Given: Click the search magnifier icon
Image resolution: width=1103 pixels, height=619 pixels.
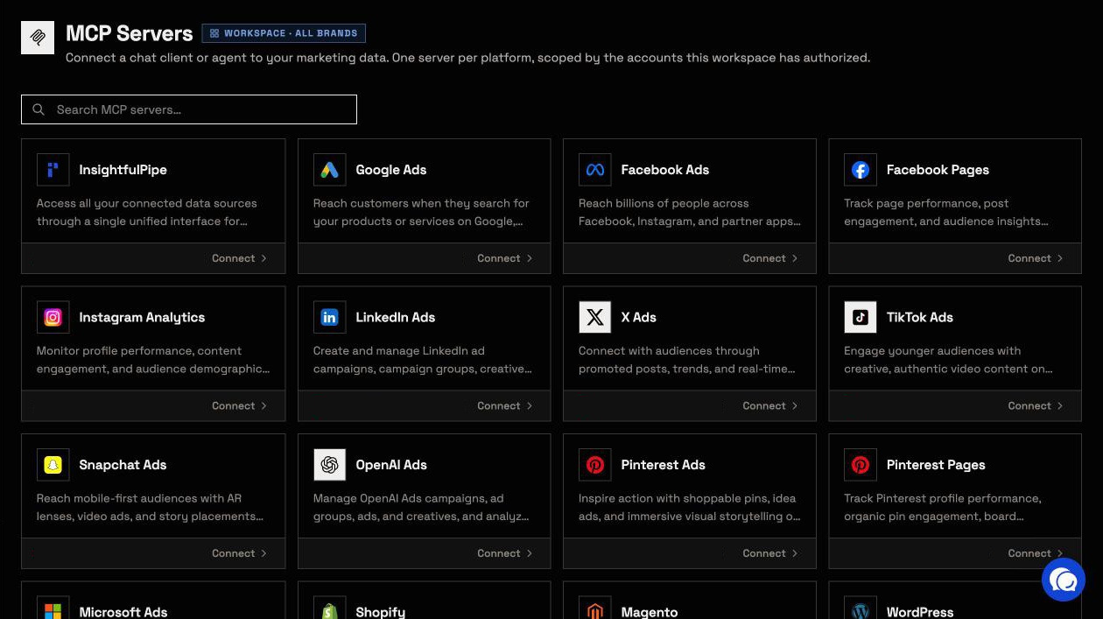Looking at the screenshot, I should [39, 109].
